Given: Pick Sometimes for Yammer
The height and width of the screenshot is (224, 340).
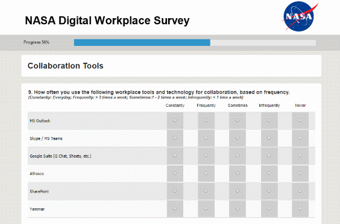Looking at the screenshot, I should (x=238, y=208).
